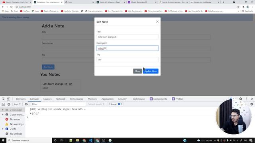Open the Network tab
The height and width of the screenshot is (143, 255).
click(x=61, y=99)
